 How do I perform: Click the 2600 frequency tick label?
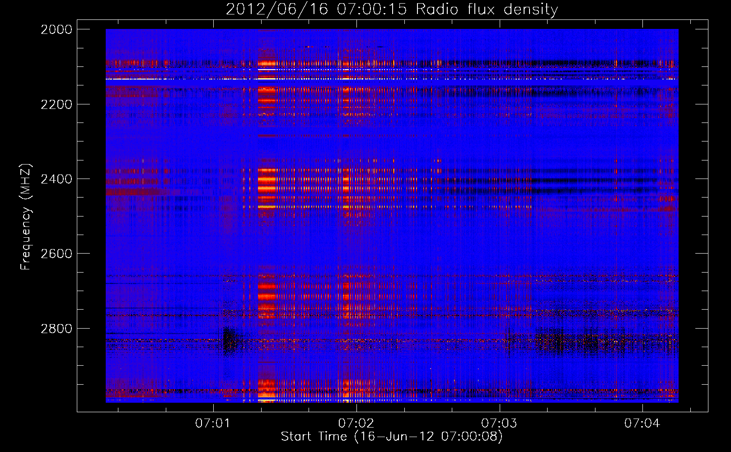click(x=56, y=254)
